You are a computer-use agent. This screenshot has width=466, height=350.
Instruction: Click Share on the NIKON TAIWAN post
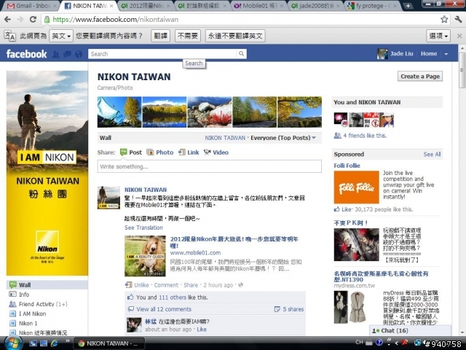(191, 285)
